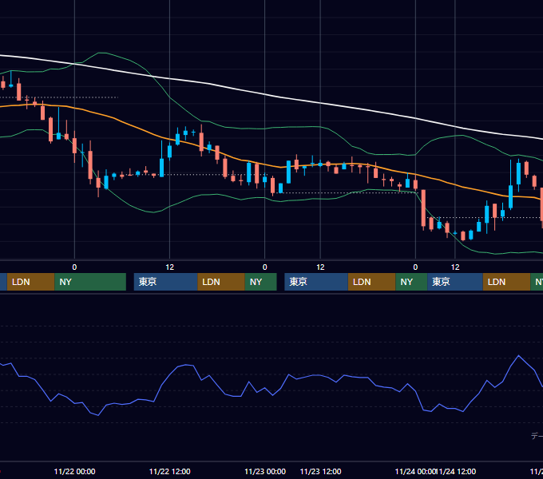Select the 東京 session block ending before 11/22 12:00
Image resolution: width=543 pixels, height=479 pixels.
click(165, 282)
